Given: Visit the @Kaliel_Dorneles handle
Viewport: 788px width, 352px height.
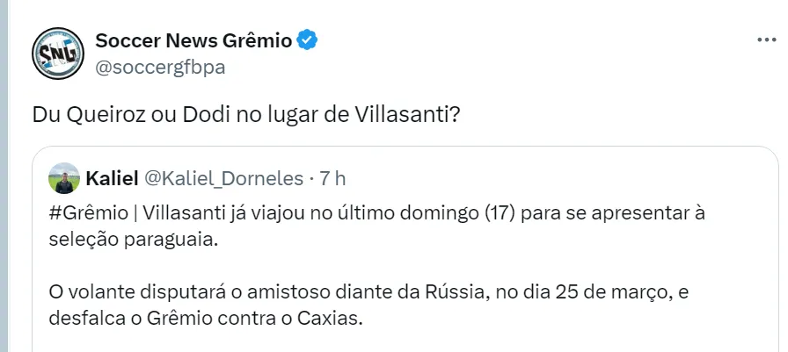Looking at the screenshot, I should (x=225, y=179).
